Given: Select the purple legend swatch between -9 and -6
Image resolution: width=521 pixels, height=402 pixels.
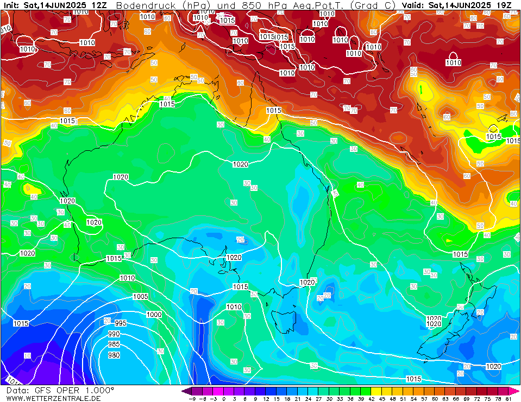Looking at the screenshot, I should 197,391.
